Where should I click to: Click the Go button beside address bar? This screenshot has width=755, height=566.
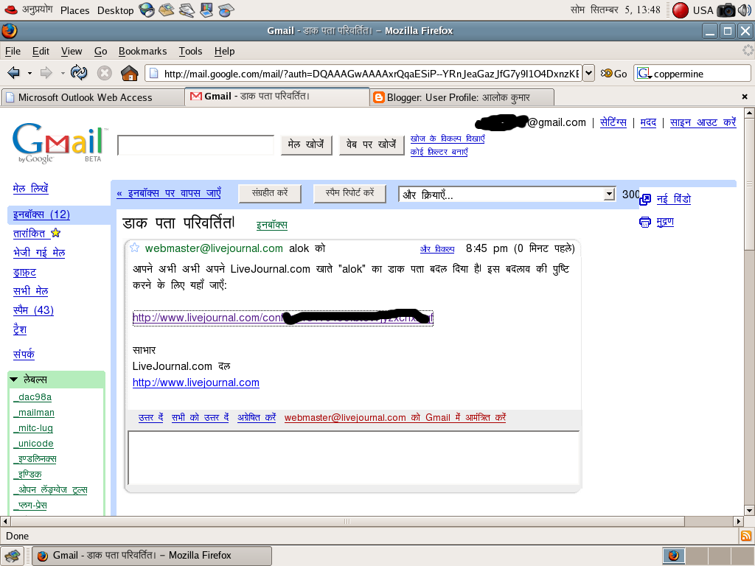coord(614,74)
